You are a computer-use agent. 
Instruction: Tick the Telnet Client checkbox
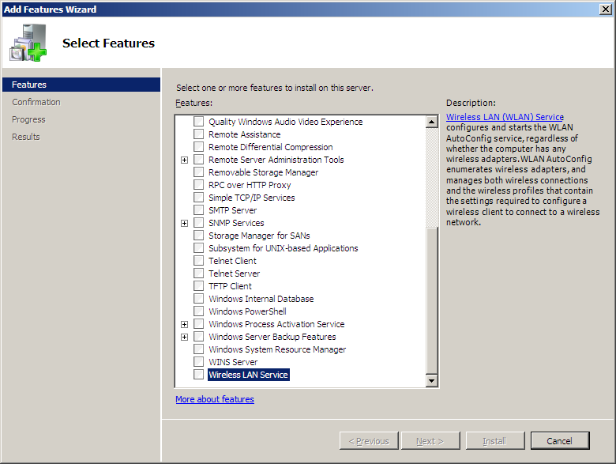199,260
